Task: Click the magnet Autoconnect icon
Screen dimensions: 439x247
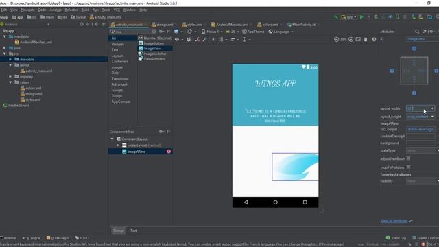Action: pyautogui.click(x=189, y=40)
